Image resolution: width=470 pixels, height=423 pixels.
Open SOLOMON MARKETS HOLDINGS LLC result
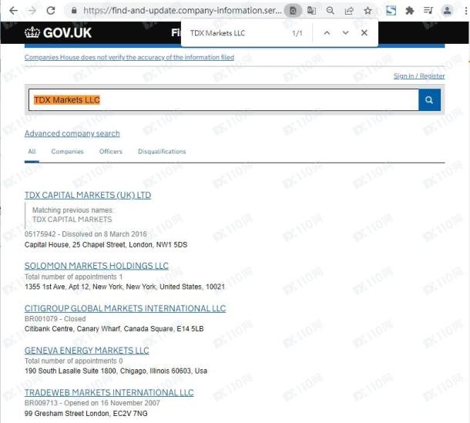96,266
